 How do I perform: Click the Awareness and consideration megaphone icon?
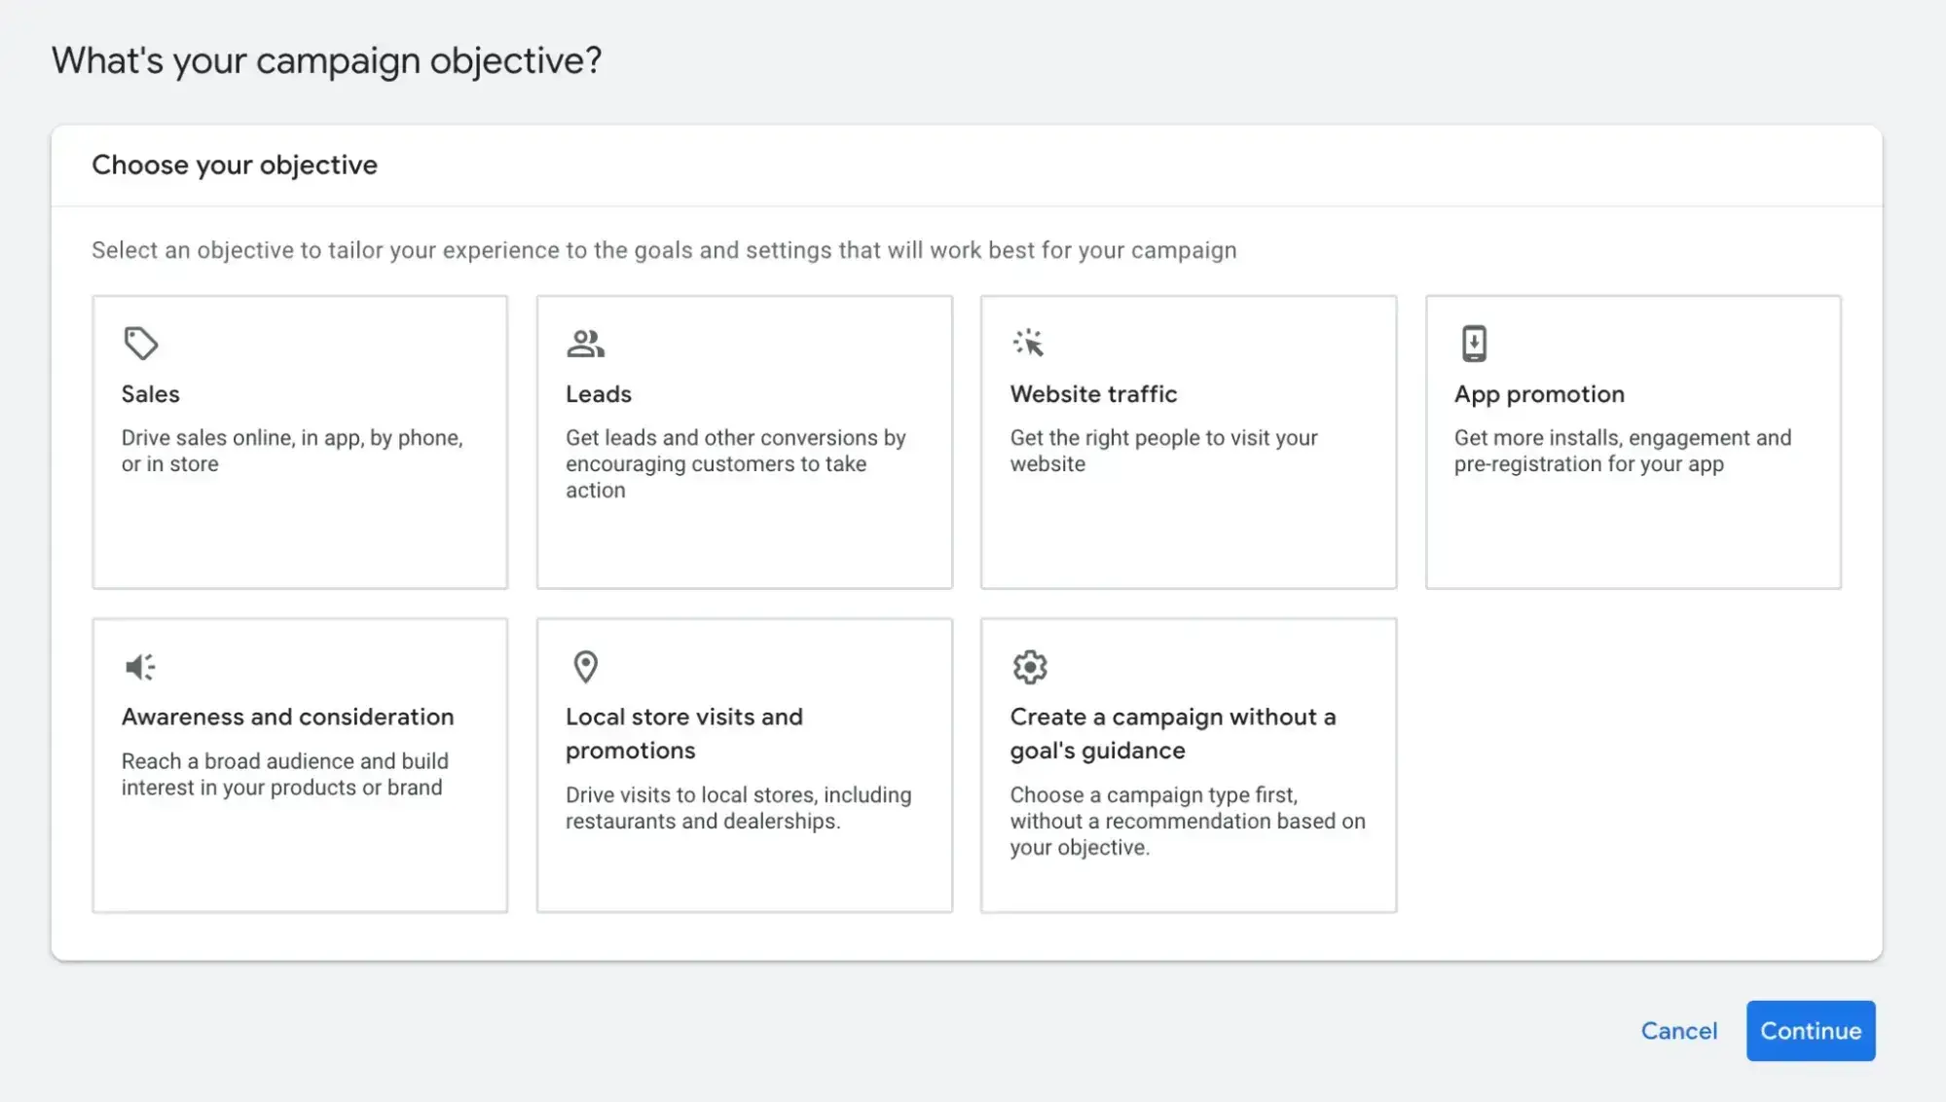(140, 666)
